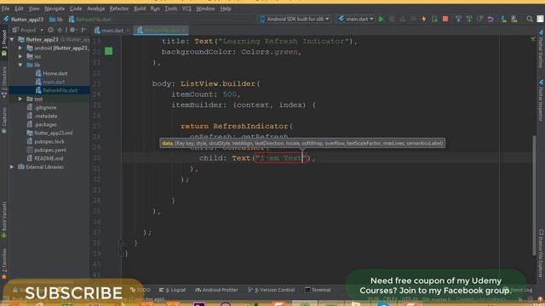Click the inspection status checkmark at editor top-right

click(533, 39)
